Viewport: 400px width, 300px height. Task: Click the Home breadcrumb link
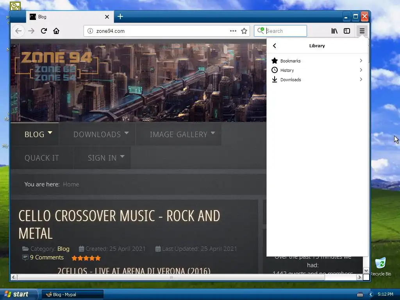[71, 184]
